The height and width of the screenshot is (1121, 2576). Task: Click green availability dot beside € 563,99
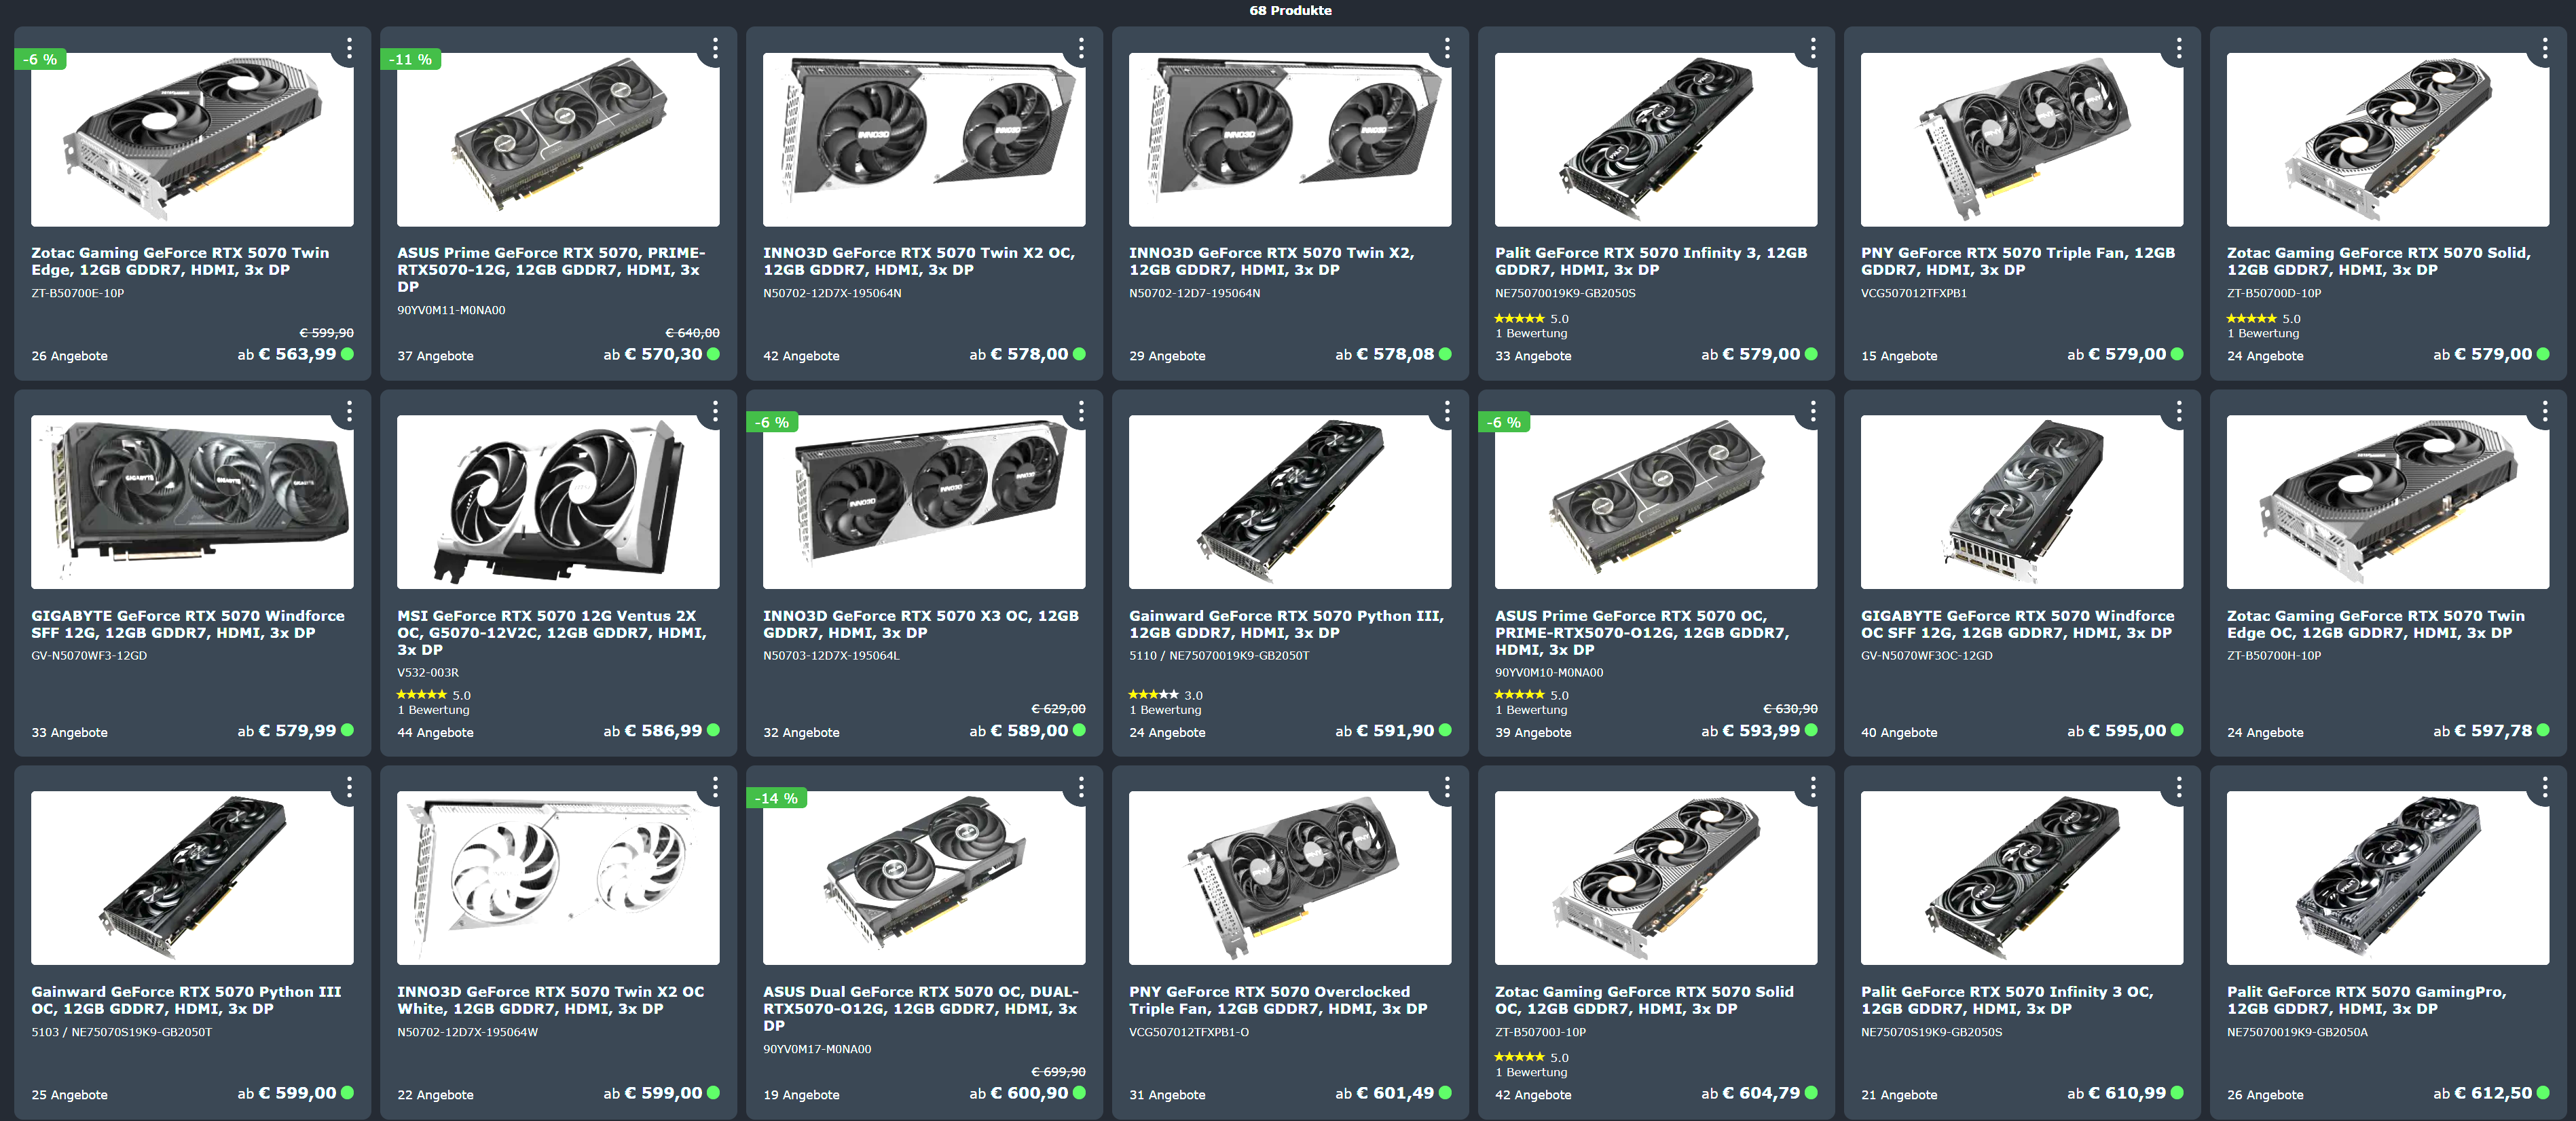click(347, 354)
